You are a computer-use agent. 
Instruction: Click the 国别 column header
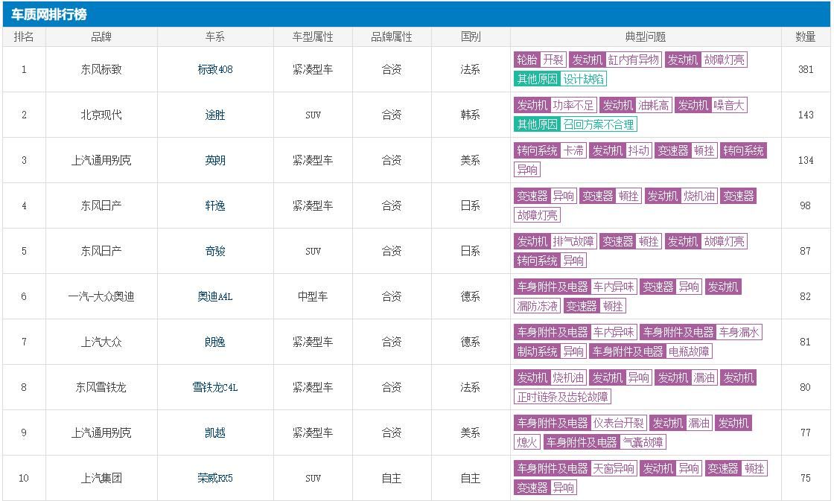[471, 36]
